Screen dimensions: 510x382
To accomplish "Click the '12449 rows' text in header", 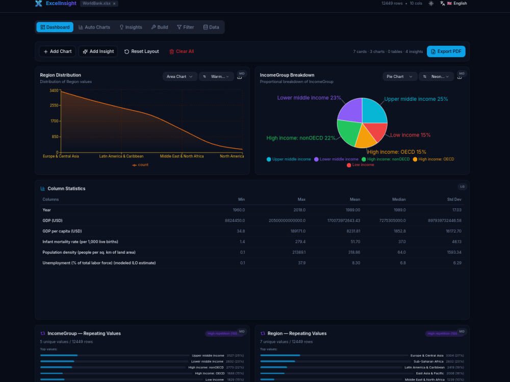I will (392, 4).
